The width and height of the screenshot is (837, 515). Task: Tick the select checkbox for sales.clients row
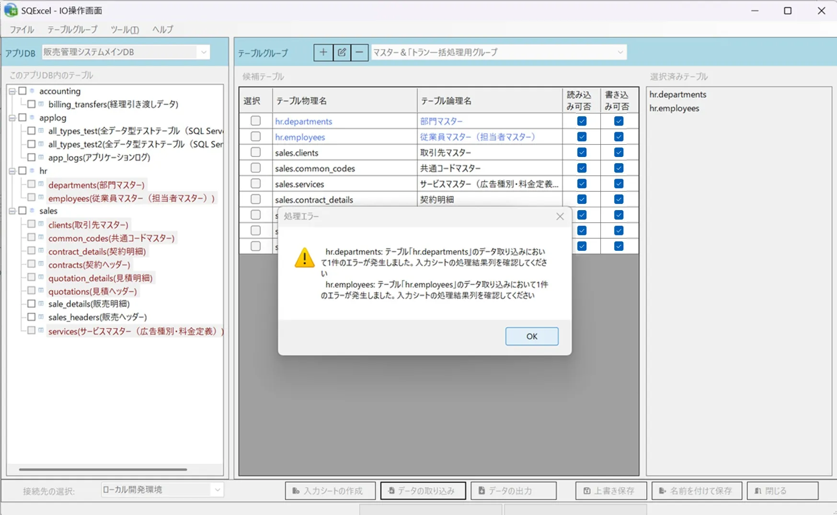pos(256,152)
